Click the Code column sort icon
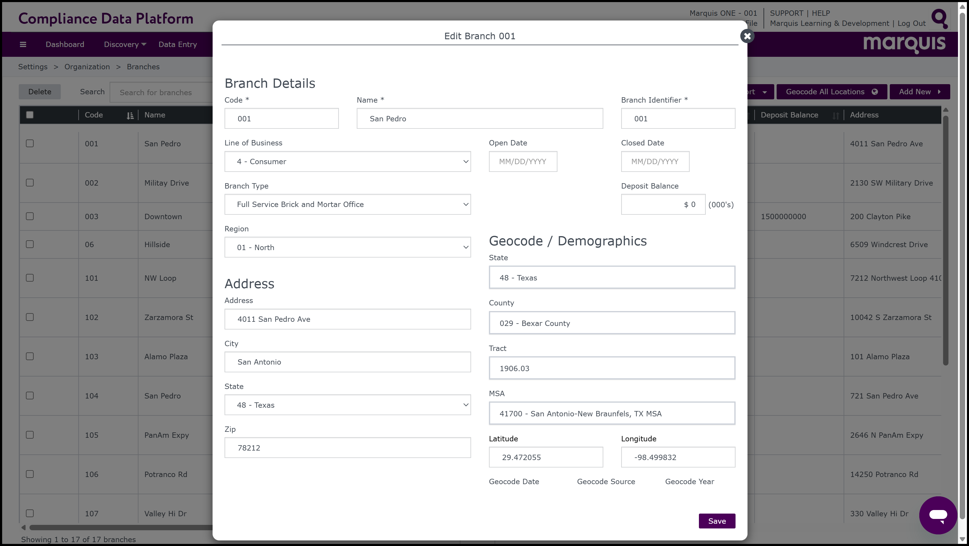Image resolution: width=969 pixels, height=546 pixels. tap(130, 115)
